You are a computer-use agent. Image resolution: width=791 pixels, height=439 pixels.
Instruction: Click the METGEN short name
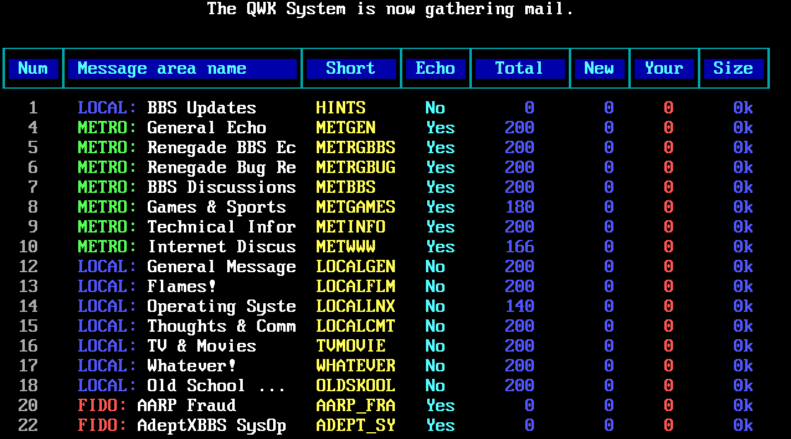pos(346,128)
